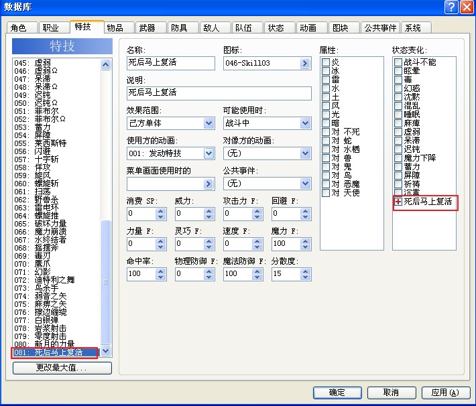476x406 pixels.
Task: Select skill 045: 虚弱
Action: coord(56,63)
